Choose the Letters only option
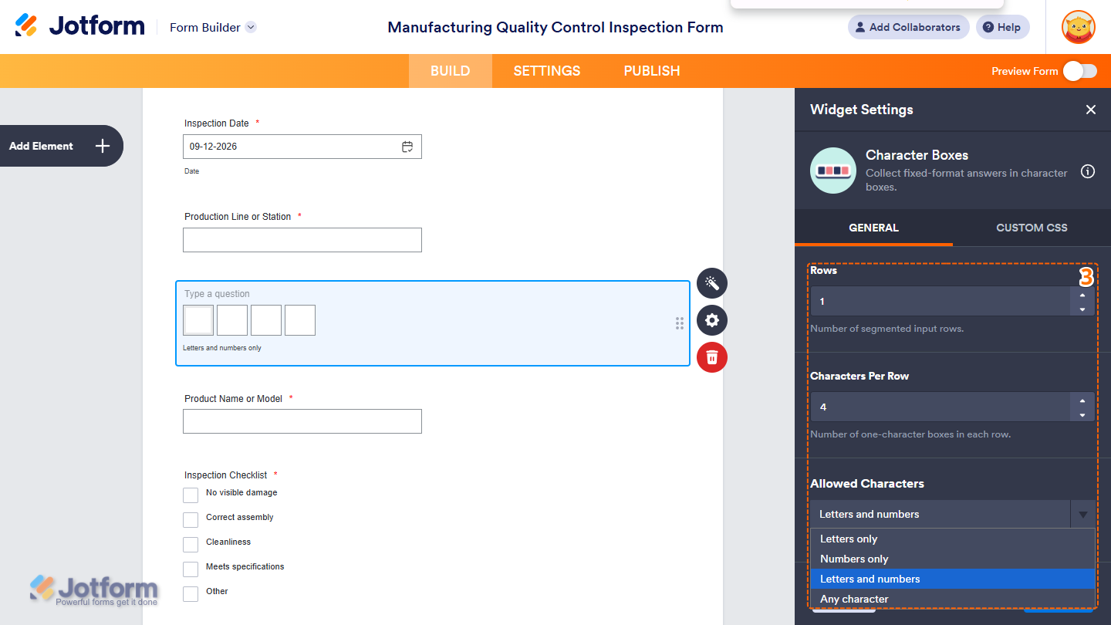1111x625 pixels. 953,539
